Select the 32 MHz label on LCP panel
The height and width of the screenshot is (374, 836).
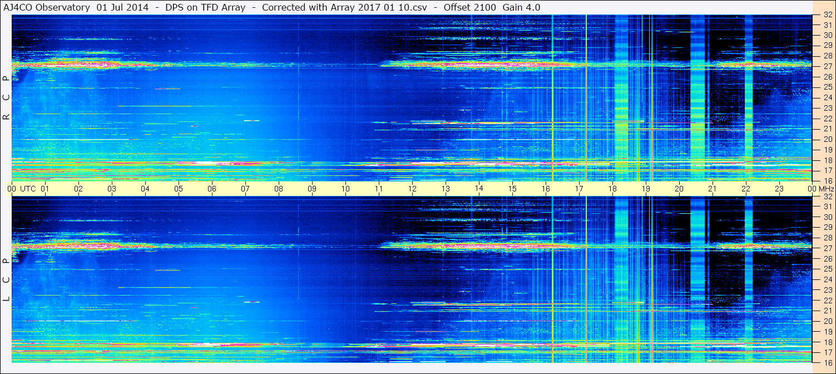[827, 196]
